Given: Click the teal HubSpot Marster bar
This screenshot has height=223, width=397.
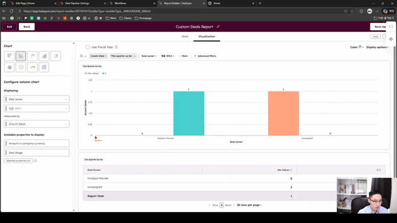Looking at the screenshot, I should [189, 113].
